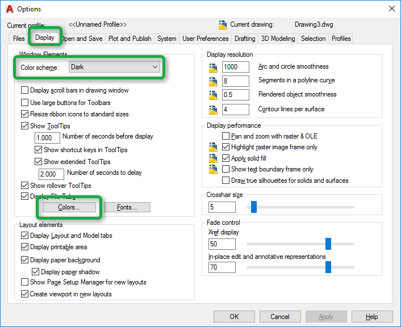Click the Xref display value field

click(222, 244)
